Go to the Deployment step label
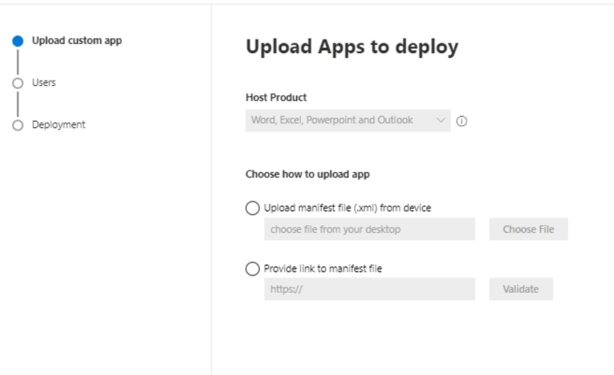This screenshot has height=375, width=614. click(59, 125)
